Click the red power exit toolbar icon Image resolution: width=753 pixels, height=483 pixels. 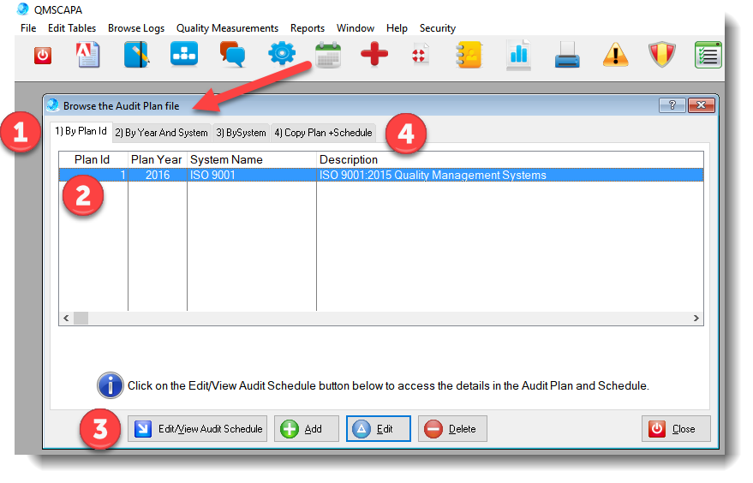tap(43, 56)
